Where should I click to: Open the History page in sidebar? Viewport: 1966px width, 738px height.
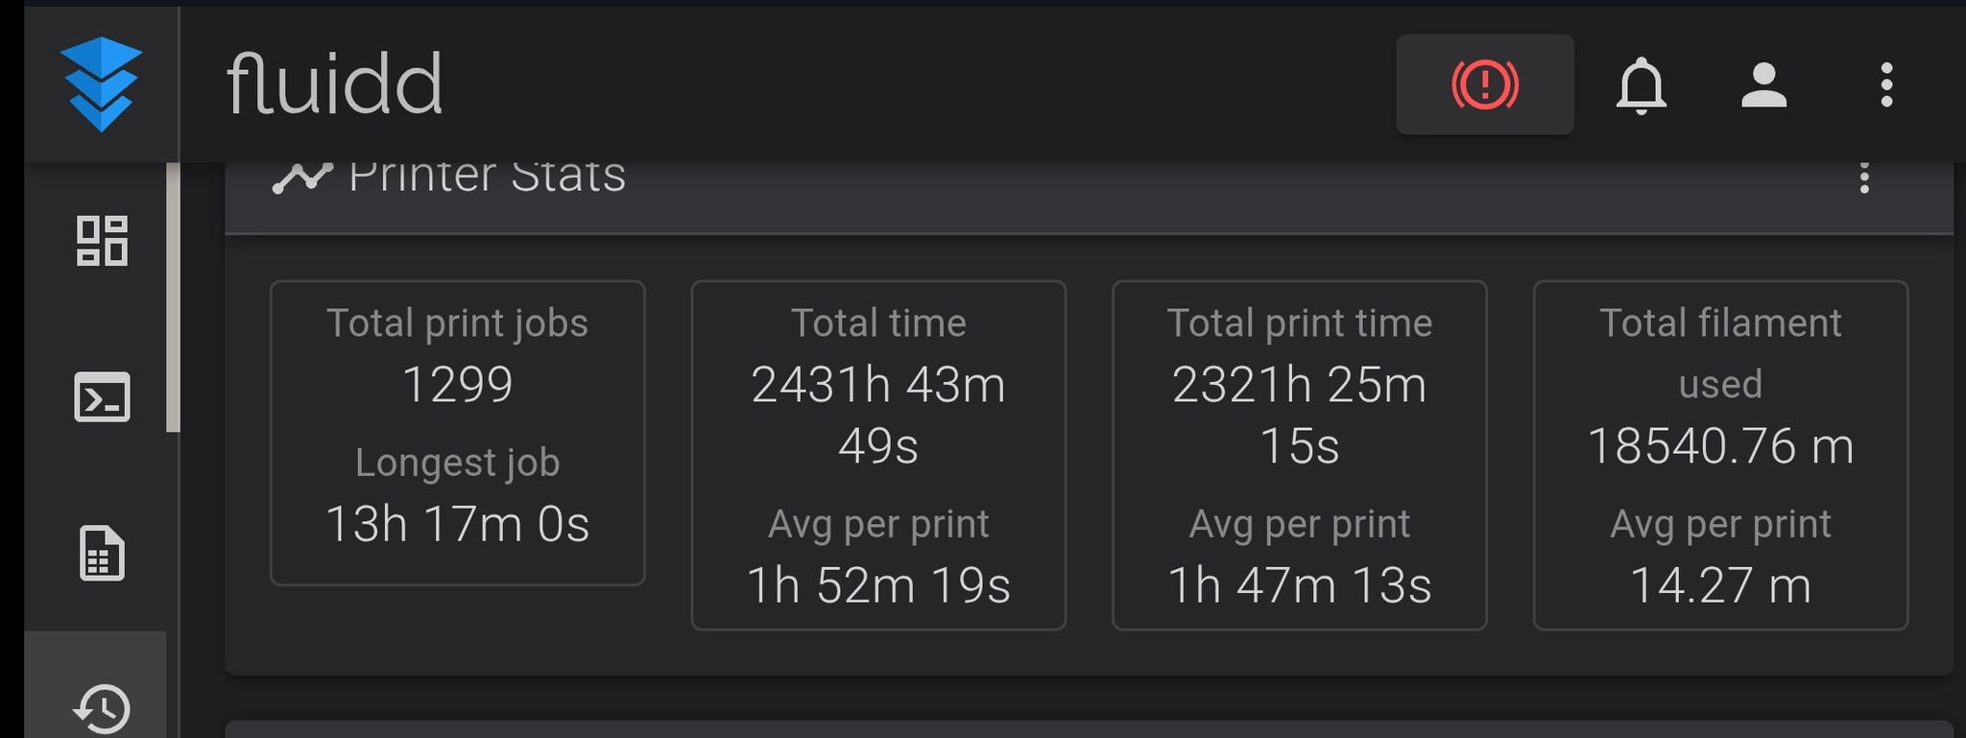[102, 708]
